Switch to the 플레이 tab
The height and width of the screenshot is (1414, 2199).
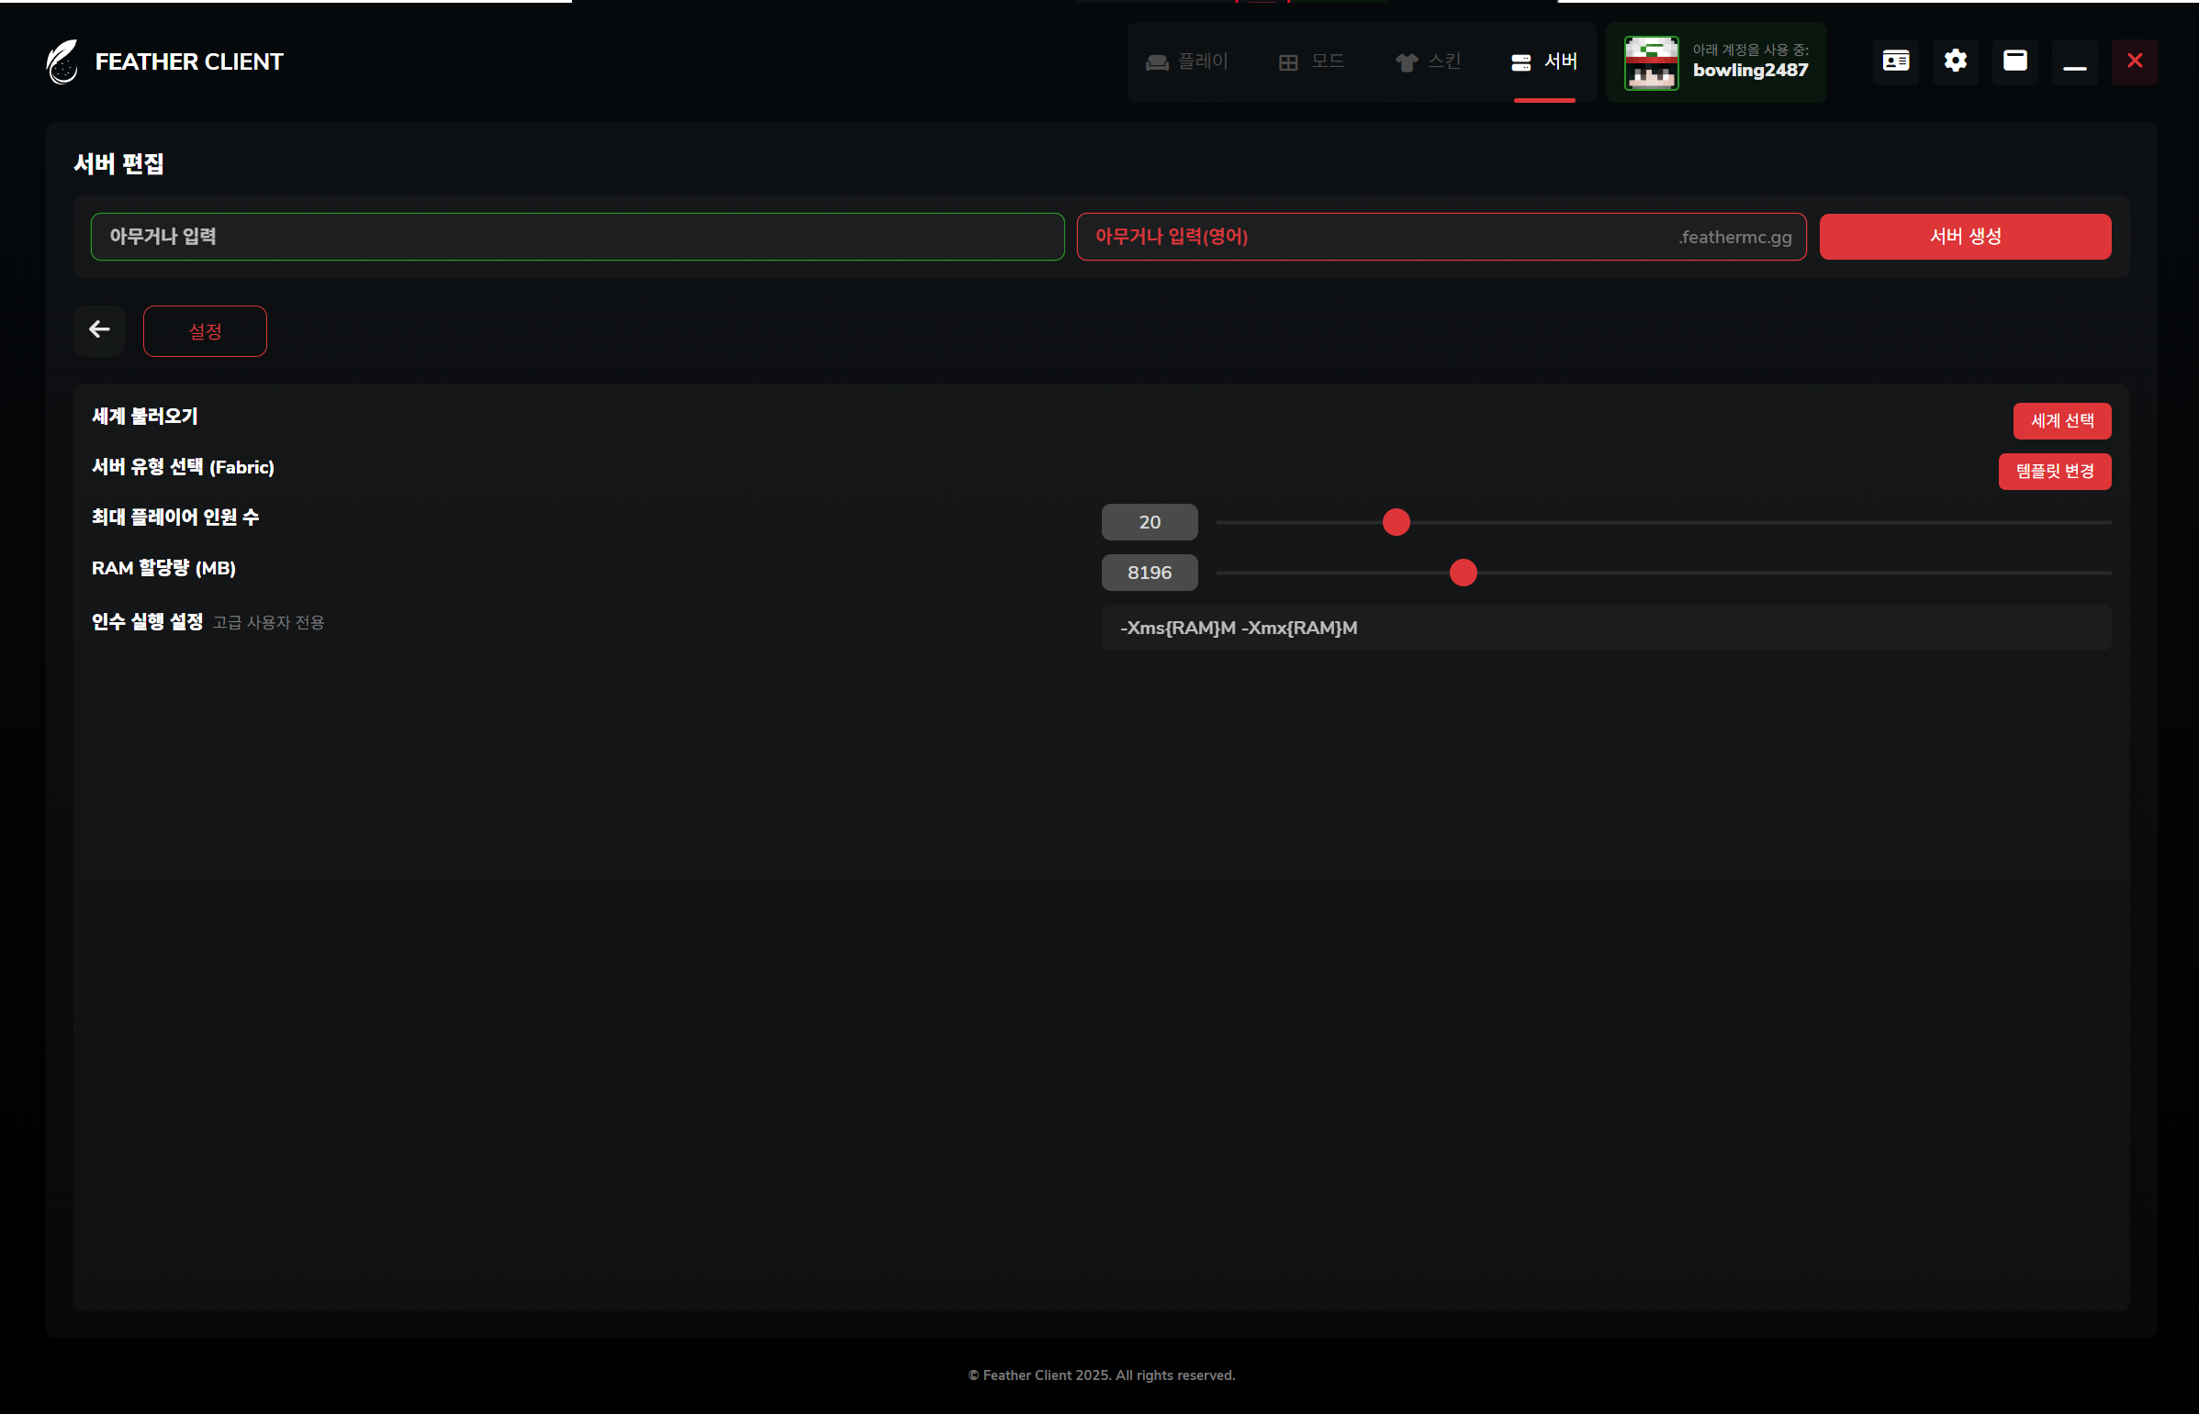(1187, 61)
